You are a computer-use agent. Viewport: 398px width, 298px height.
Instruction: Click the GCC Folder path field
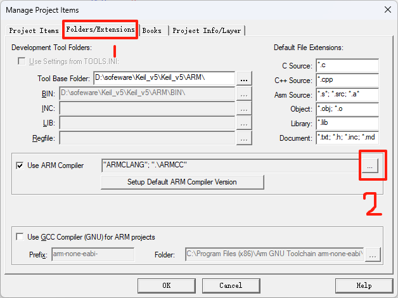pyautogui.click(x=274, y=254)
